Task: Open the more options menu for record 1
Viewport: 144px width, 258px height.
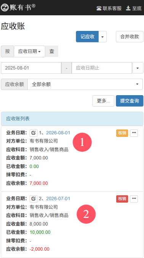Action: pyautogui.click(x=134, y=133)
